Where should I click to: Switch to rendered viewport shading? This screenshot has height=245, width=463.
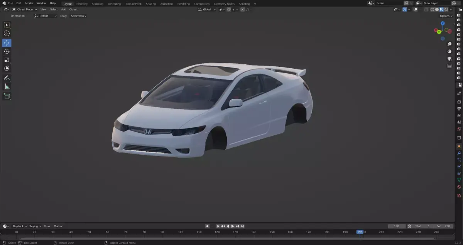[446, 9]
